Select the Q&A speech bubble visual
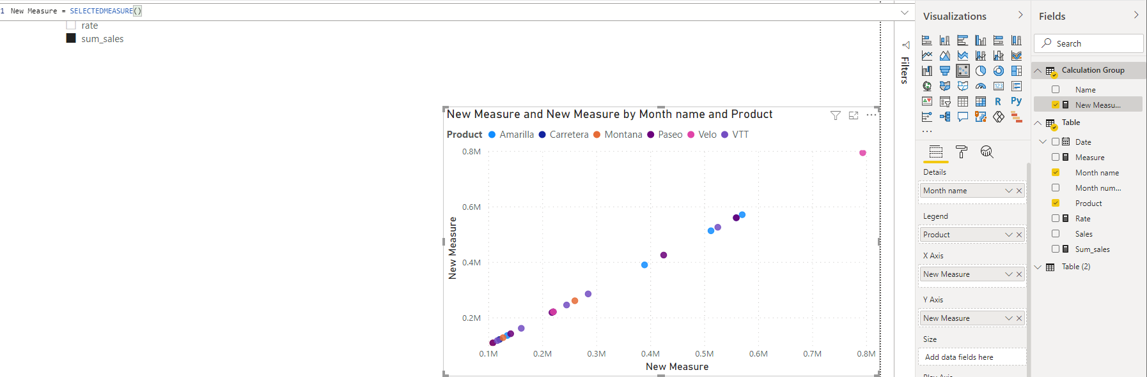Viewport: 1147px width, 377px height. [963, 117]
